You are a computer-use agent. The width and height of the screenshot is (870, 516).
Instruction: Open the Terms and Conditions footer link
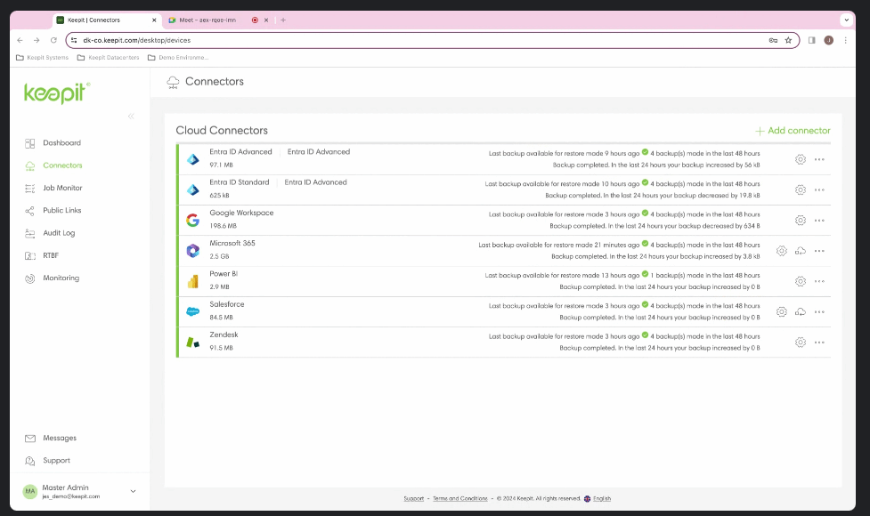click(459, 498)
